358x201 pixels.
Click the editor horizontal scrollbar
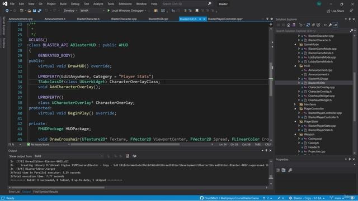(125, 145)
